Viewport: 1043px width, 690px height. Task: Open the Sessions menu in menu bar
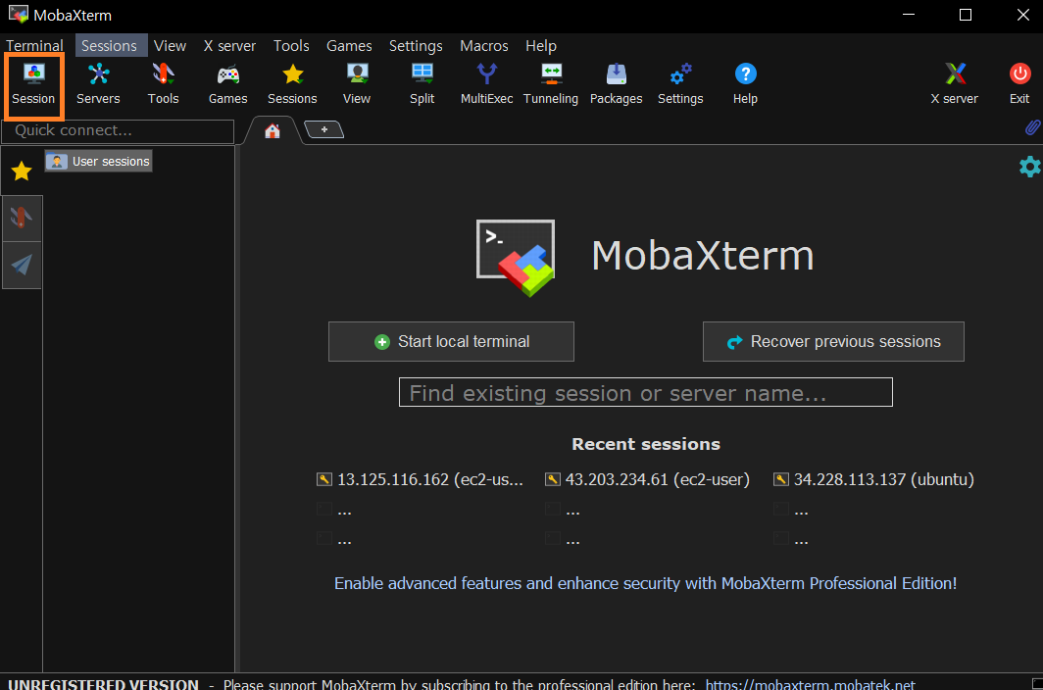pos(109,46)
